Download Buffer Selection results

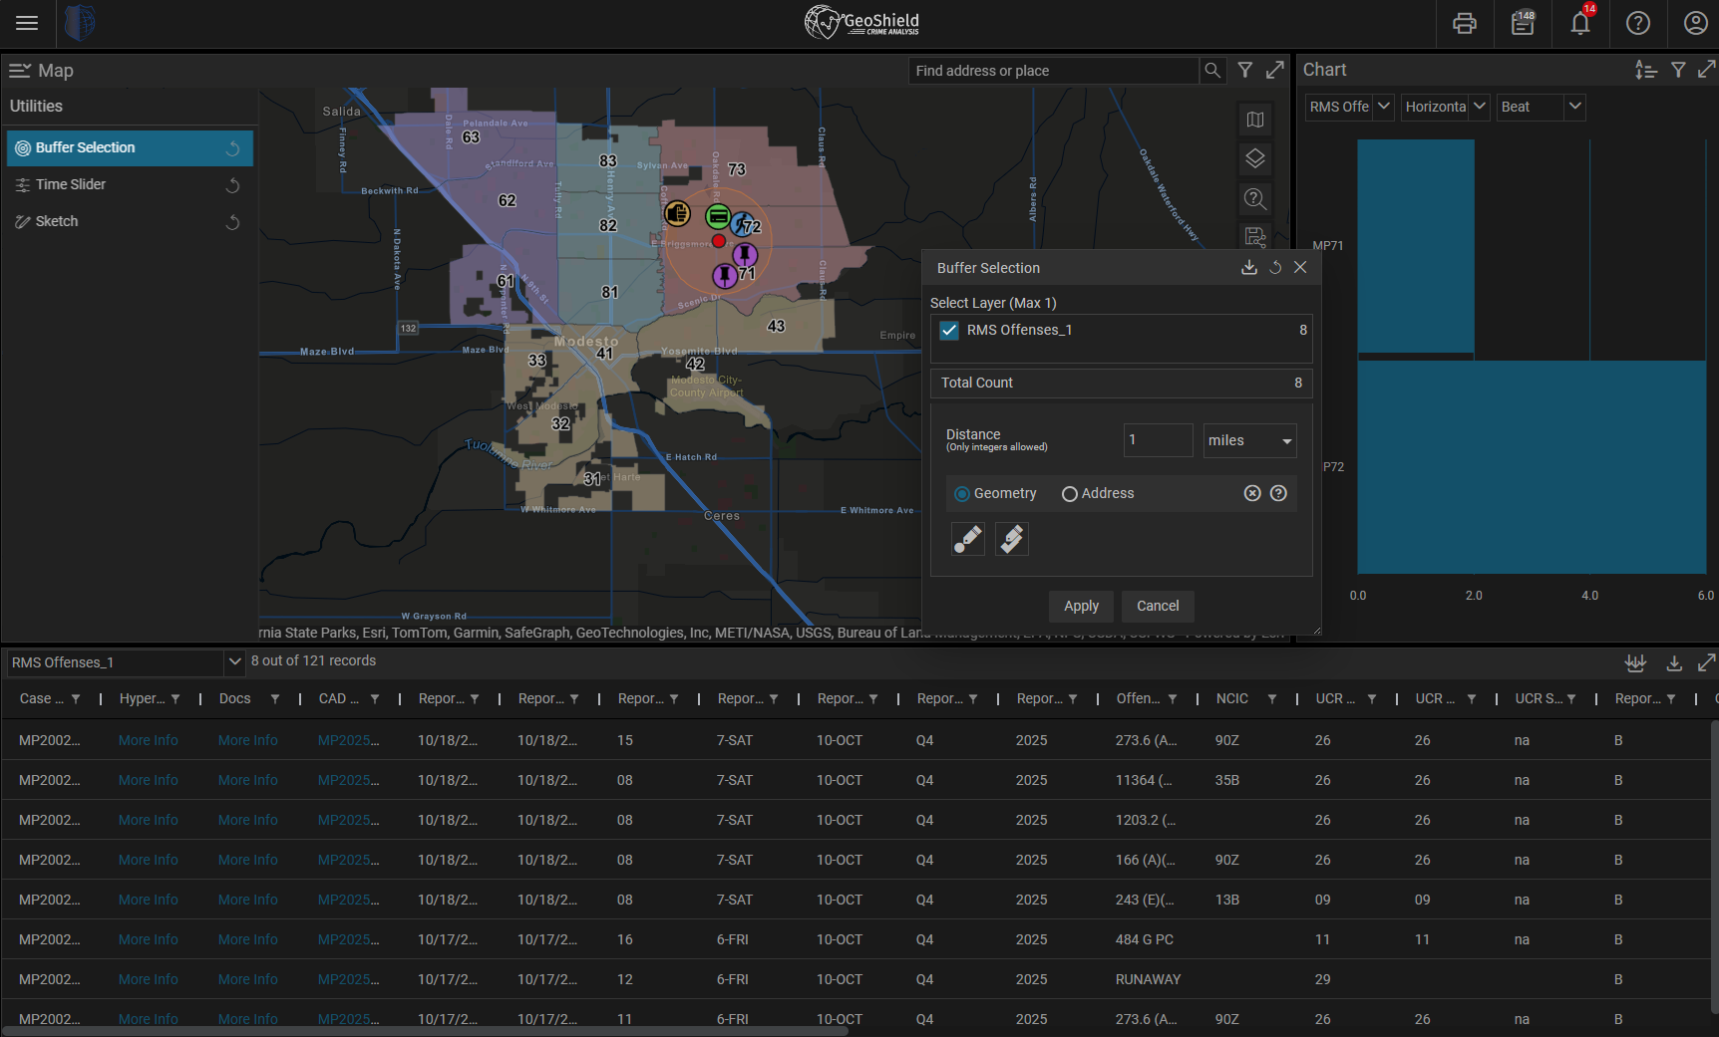click(x=1248, y=268)
